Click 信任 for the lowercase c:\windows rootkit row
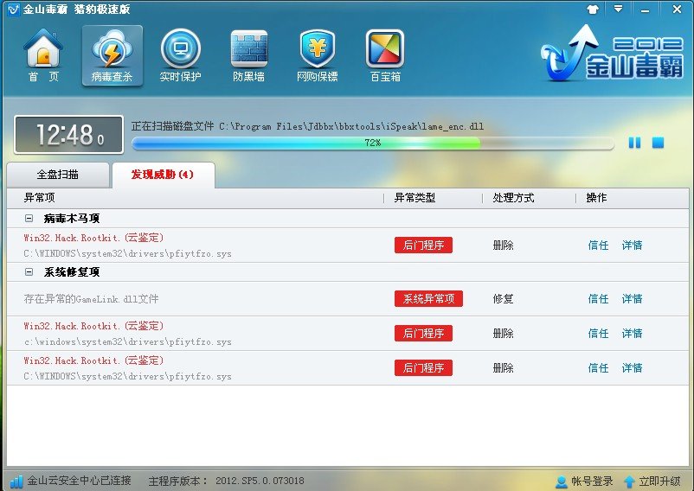This screenshot has width=694, height=491. [x=598, y=333]
